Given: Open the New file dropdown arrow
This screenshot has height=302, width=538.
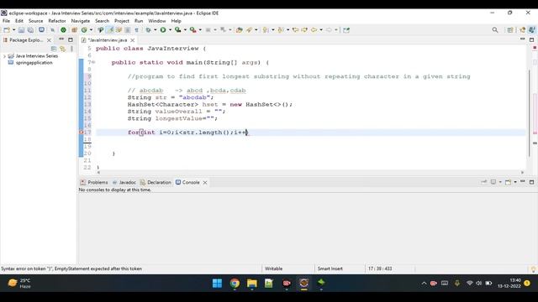Looking at the screenshot, I should tap(13, 30).
